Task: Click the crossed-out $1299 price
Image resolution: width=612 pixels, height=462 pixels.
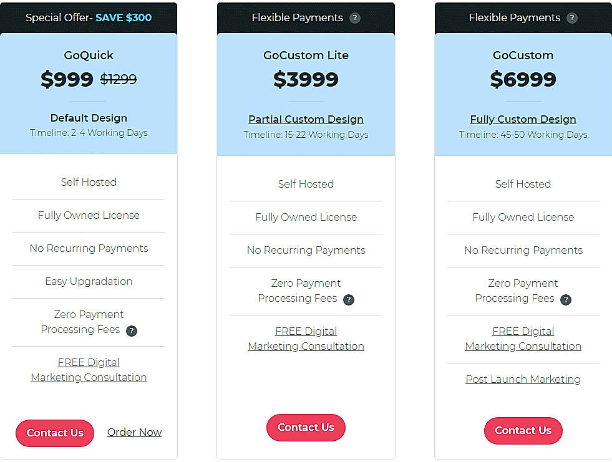Action: [x=119, y=79]
